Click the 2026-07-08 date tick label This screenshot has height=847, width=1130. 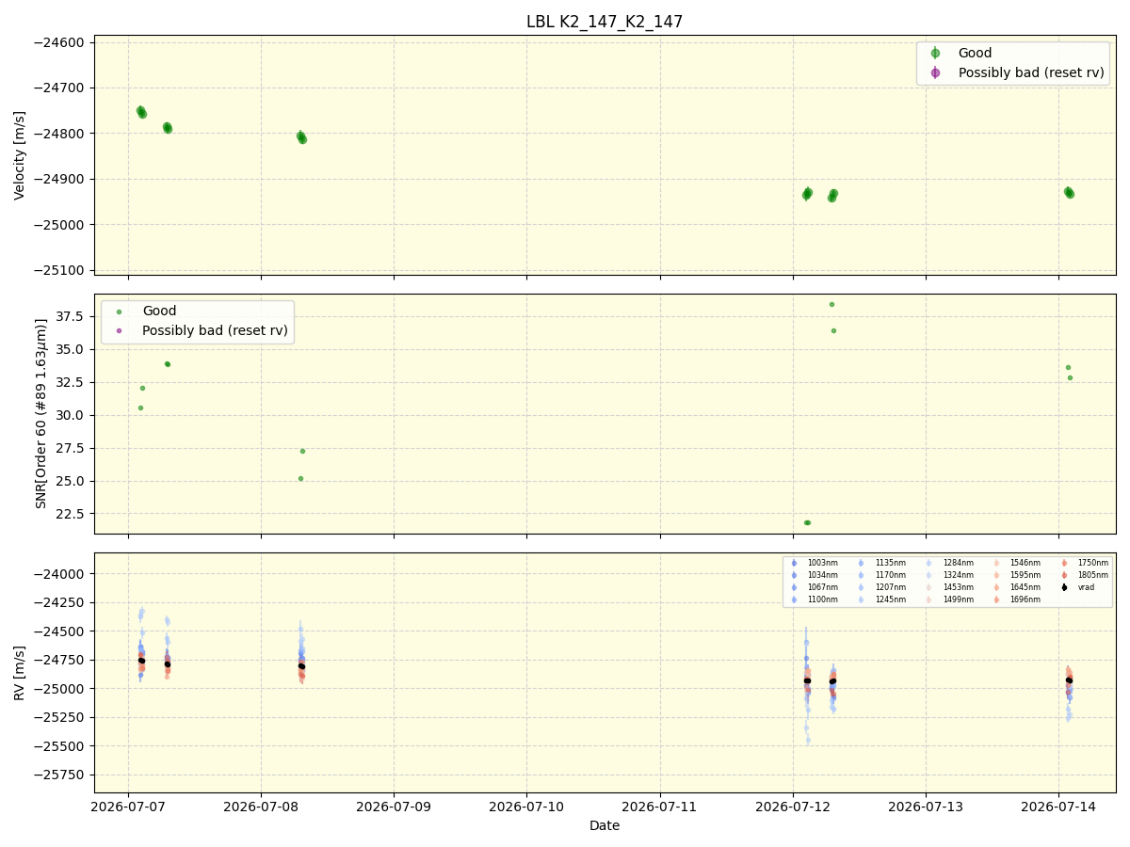click(x=261, y=807)
